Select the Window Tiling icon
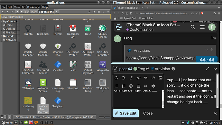The height and width of the screenshot is (125, 222). 88,82
